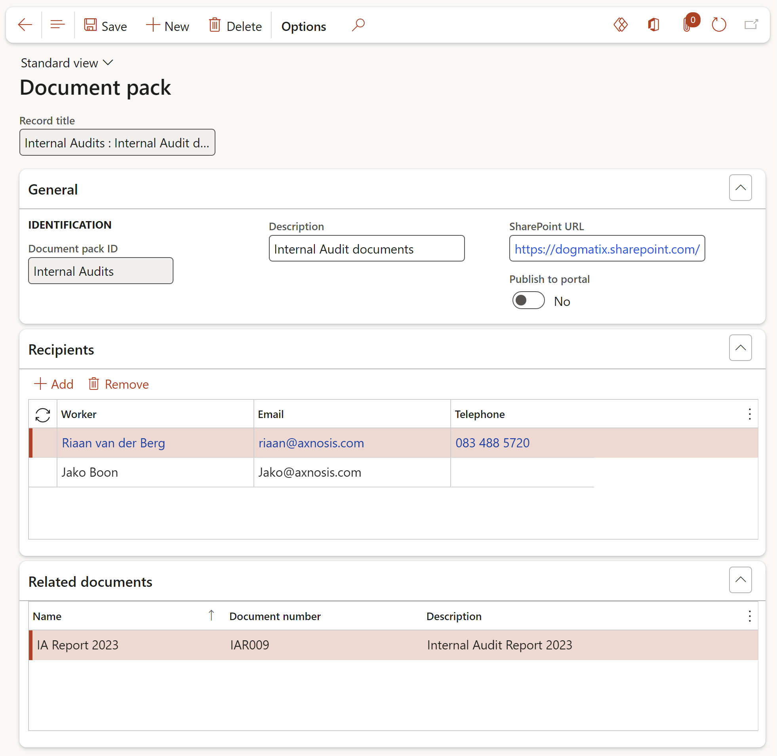Open the attachments panel
Viewport: 777px width, 756px height.
tap(689, 25)
